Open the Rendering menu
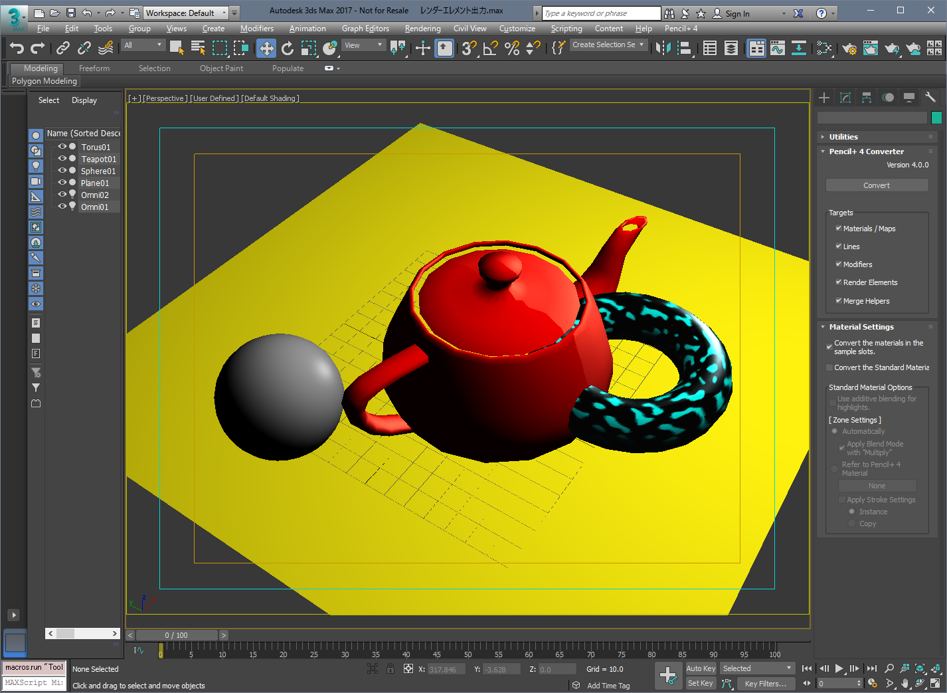Viewport: 947px width, 693px height. [x=422, y=29]
